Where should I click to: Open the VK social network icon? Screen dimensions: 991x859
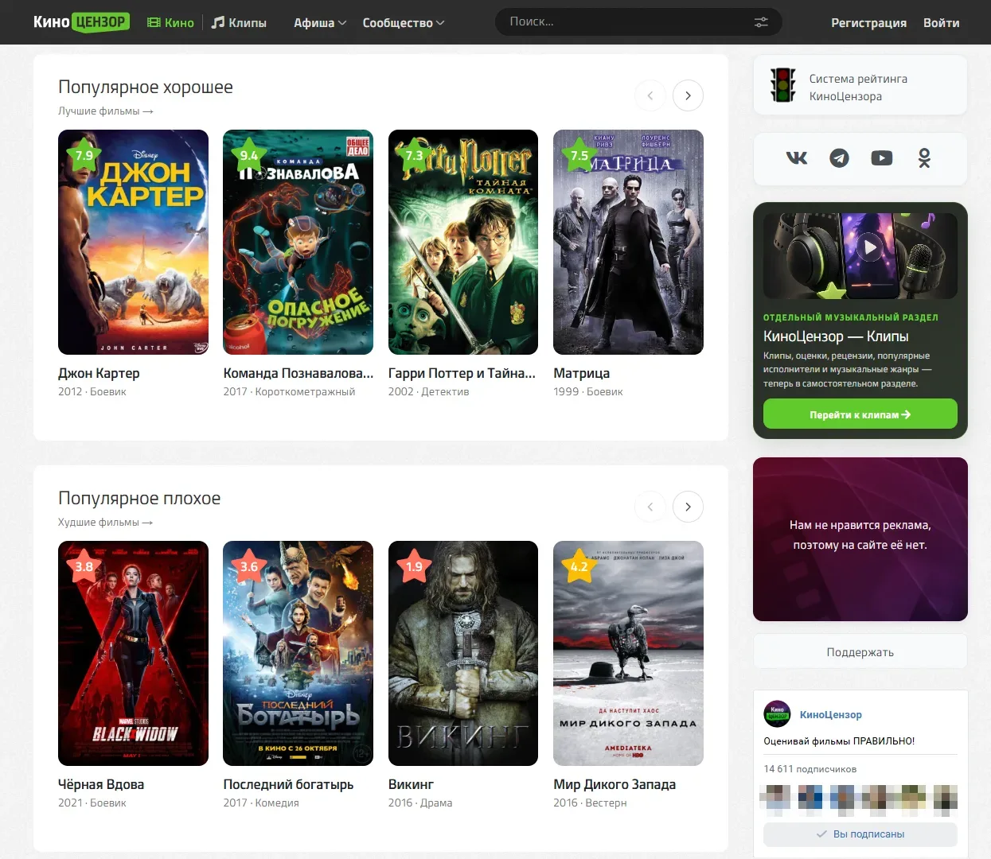pos(797,158)
